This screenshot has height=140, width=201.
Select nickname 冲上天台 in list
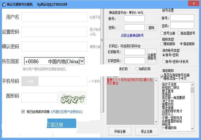(168, 101)
